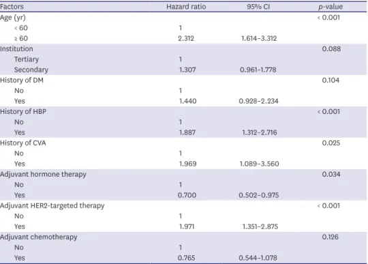The height and width of the screenshot is (264, 368).
Task: Click the '≥ 60' age category
Action: (21, 38)
